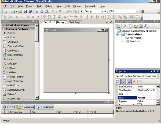Click the Add New Item toolbar icon

13,11
